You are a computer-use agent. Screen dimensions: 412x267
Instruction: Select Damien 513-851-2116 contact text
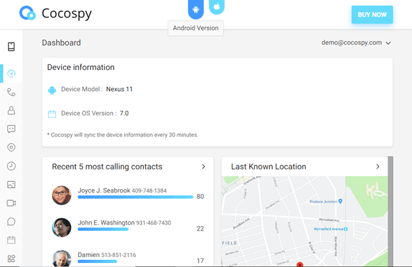pyautogui.click(x=107, y=255)
